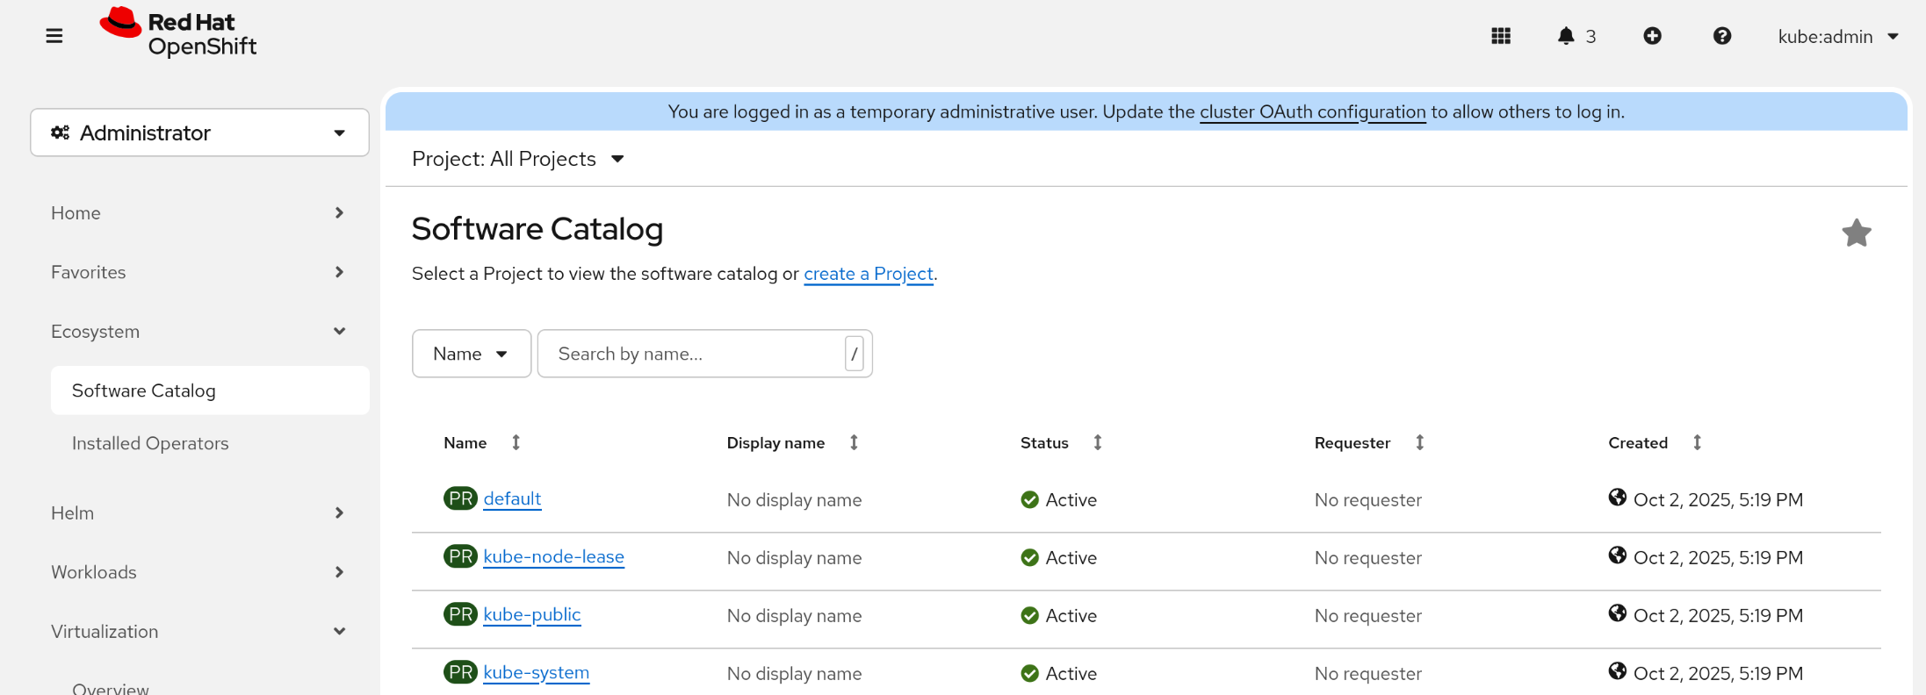
Task: Open the application launcher grid
Action: 1501,36
